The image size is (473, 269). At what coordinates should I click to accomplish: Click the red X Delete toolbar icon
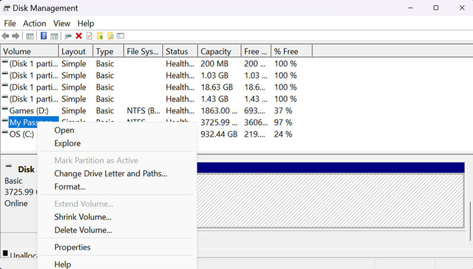(x=79, y=36)
